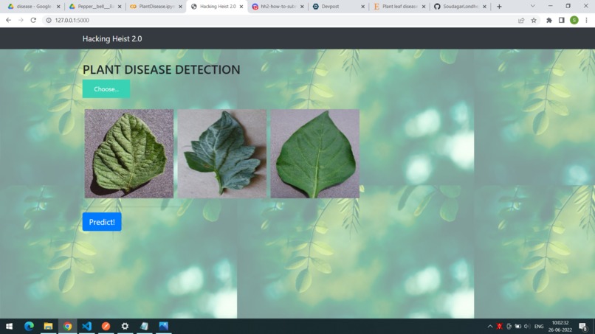Open the Chrome three-dot menu
595x334 pixels.
[x=586, y=20]
